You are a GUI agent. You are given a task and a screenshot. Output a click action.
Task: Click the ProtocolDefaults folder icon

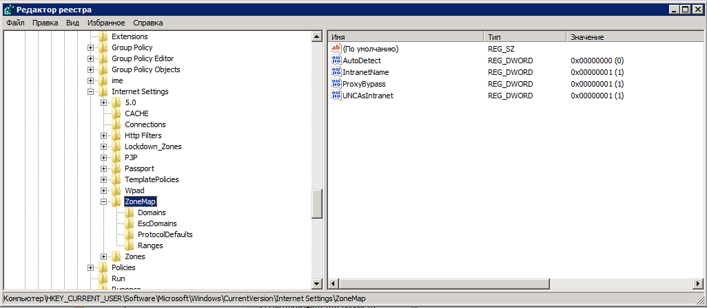[x=130, y=234]
